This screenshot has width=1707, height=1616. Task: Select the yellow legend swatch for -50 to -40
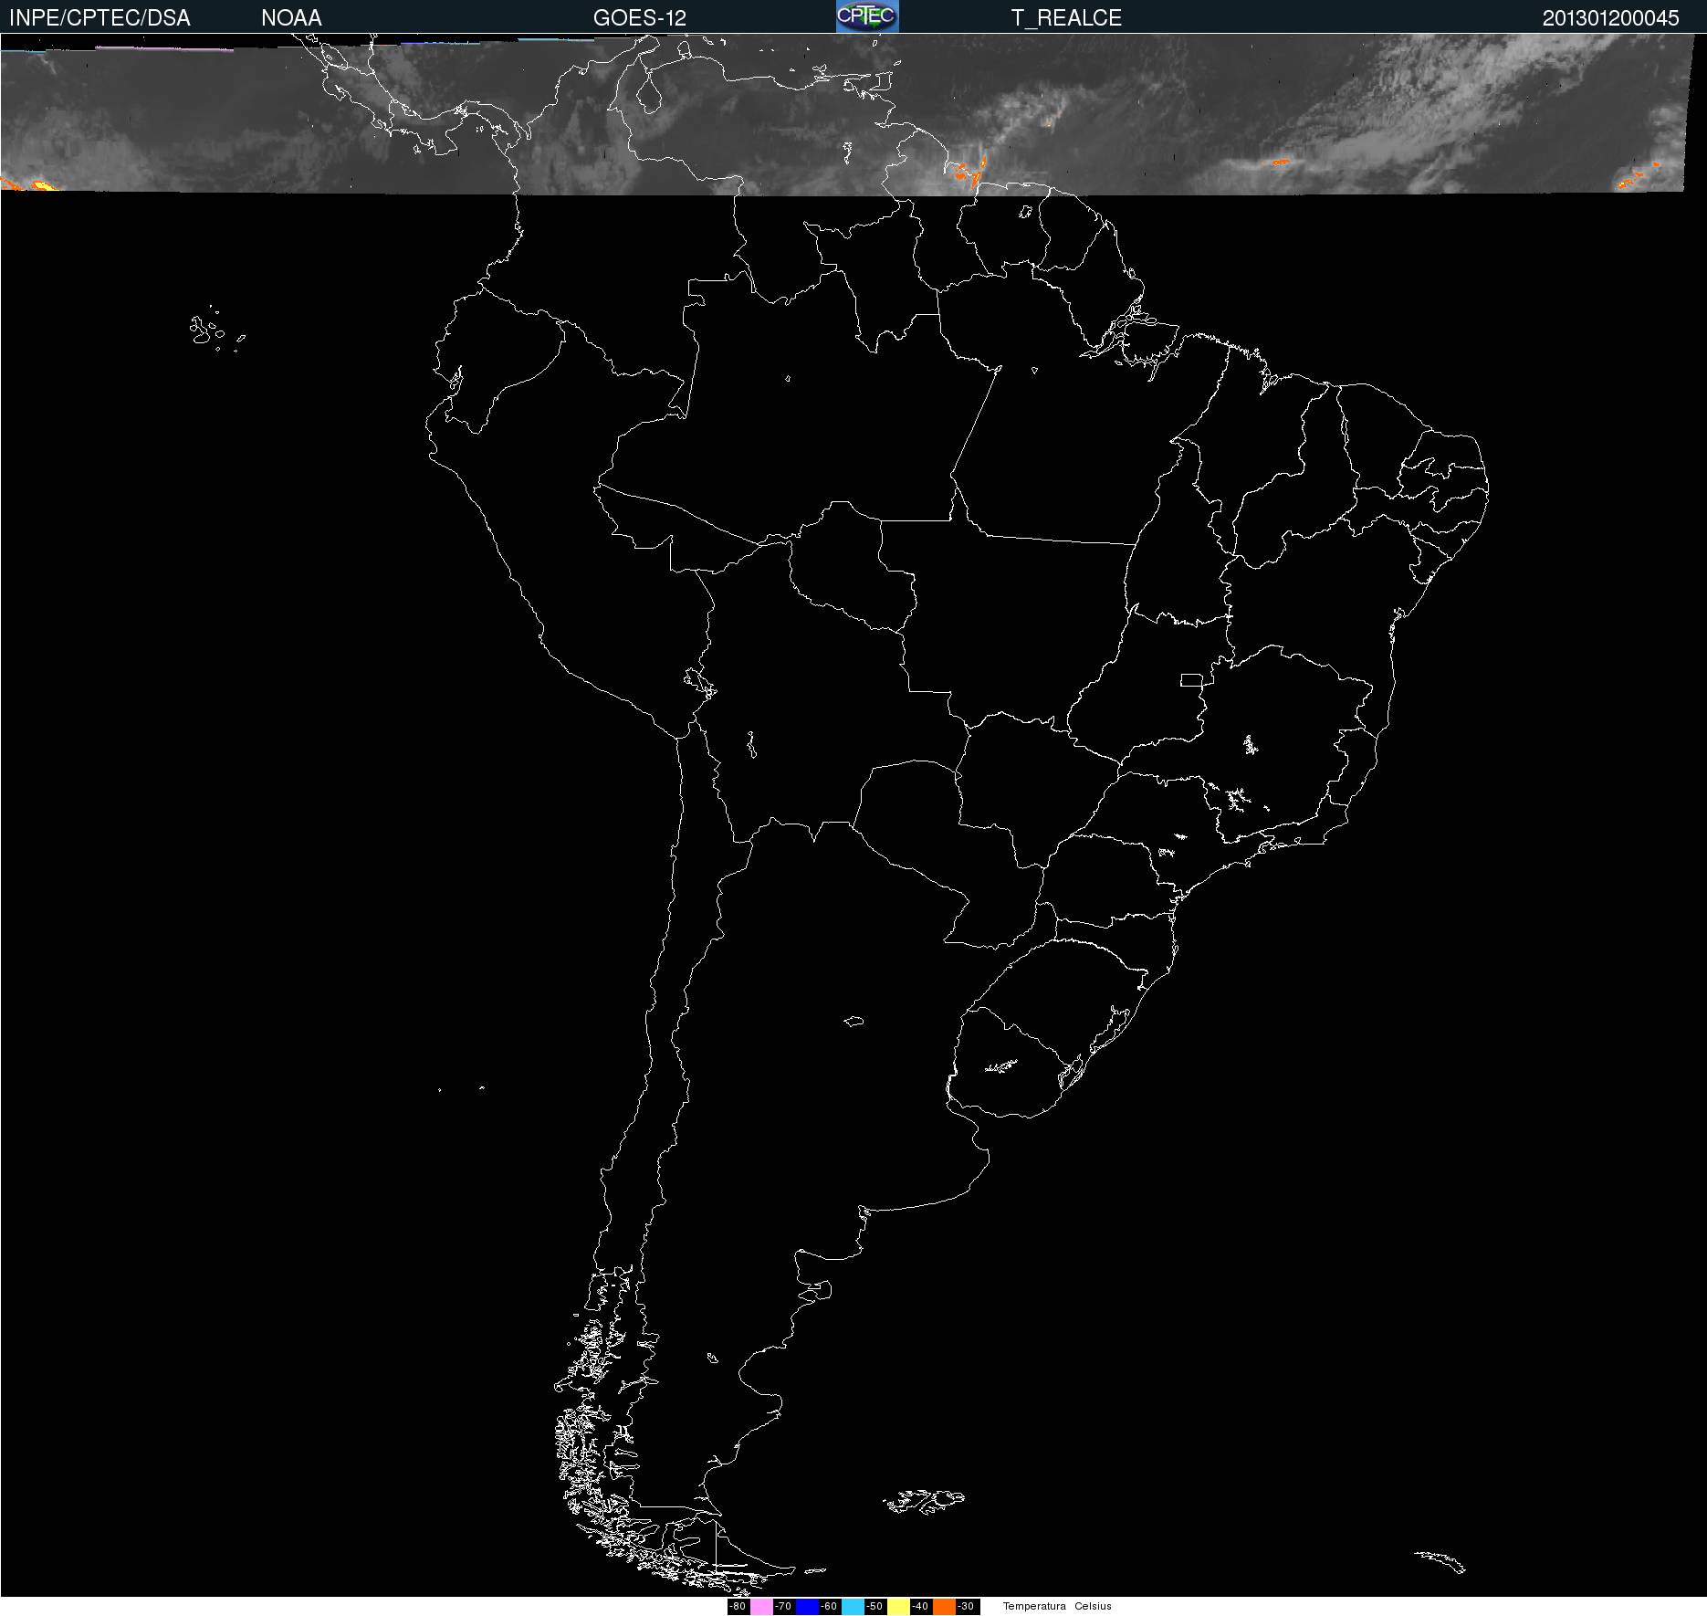898,1606
